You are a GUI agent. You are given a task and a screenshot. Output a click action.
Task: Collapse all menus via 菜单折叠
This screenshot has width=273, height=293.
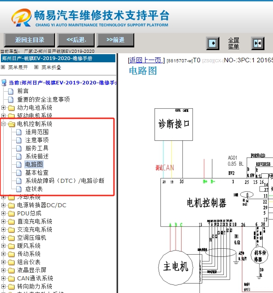[51, 67]
